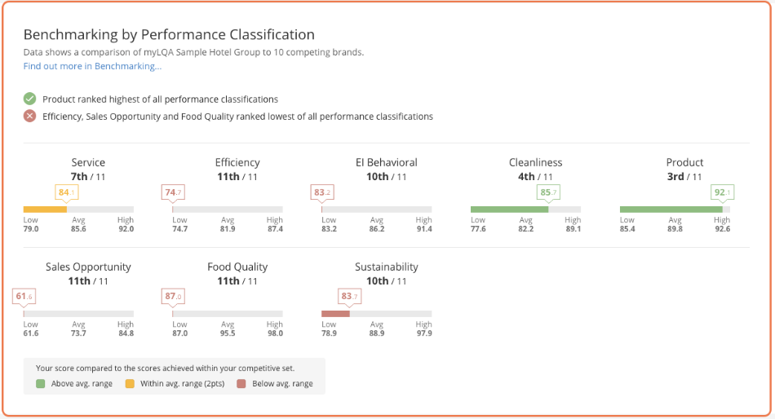Click the EI Behavioral score marker 83.2
The width and height of the screenshot is (775, 419).
coord(322,192)
